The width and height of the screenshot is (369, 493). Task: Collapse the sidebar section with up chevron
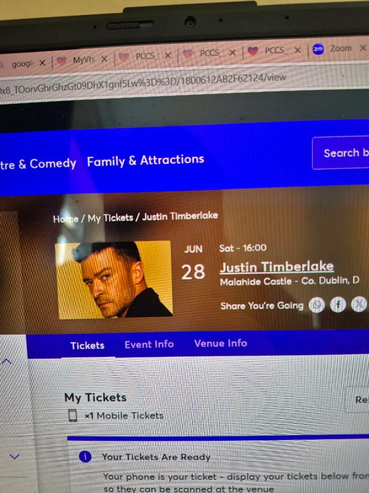tap(7, 362)
